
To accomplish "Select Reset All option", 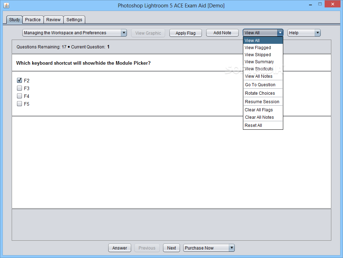I will (263, 125).
